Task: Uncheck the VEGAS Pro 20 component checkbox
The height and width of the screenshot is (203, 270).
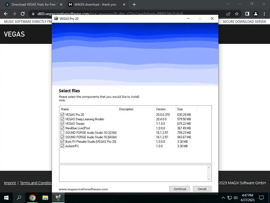Action: pos(62,115)
